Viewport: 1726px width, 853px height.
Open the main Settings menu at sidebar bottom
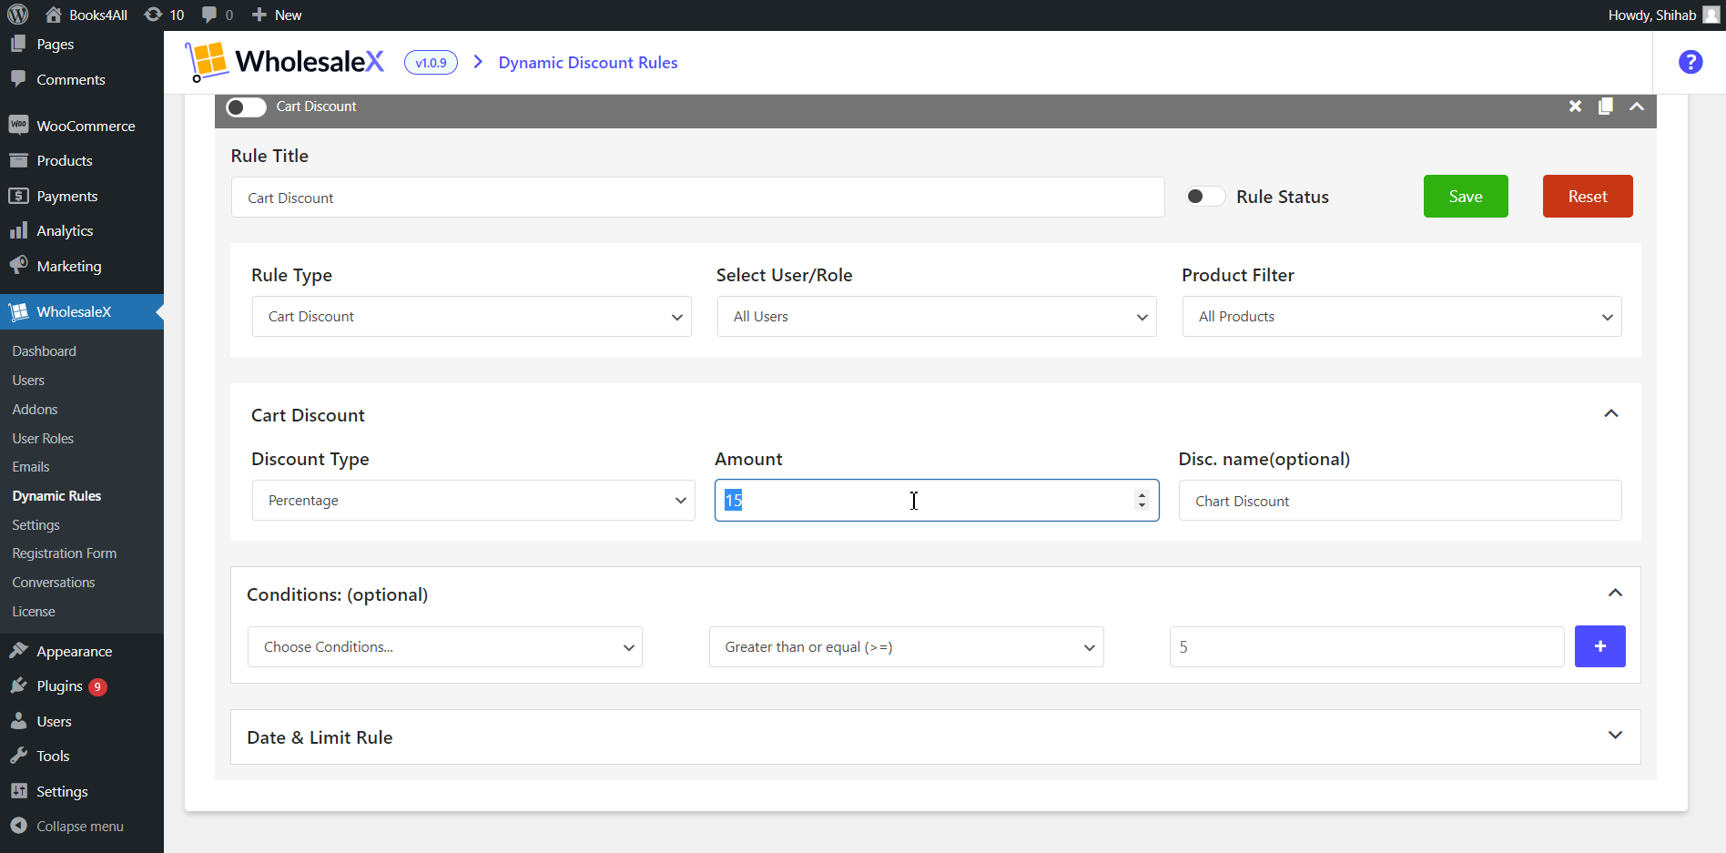tap(82, 791)
